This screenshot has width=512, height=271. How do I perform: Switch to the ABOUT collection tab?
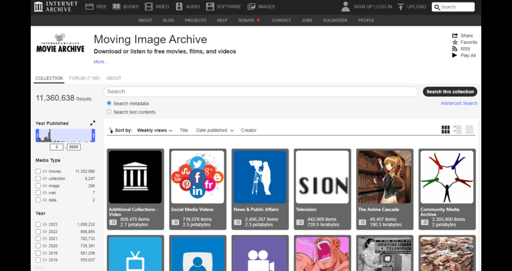point(114,78)
